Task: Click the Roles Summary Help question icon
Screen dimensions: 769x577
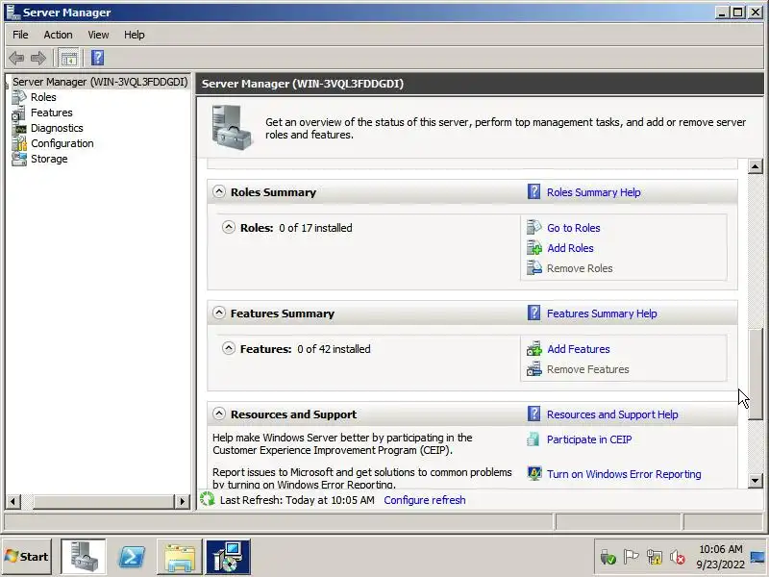Action: pyautogui.click(x=533, y=191)
